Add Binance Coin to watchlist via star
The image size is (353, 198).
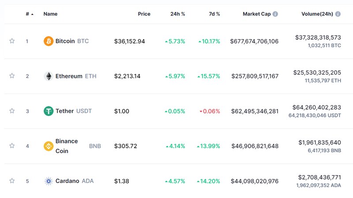12,146
